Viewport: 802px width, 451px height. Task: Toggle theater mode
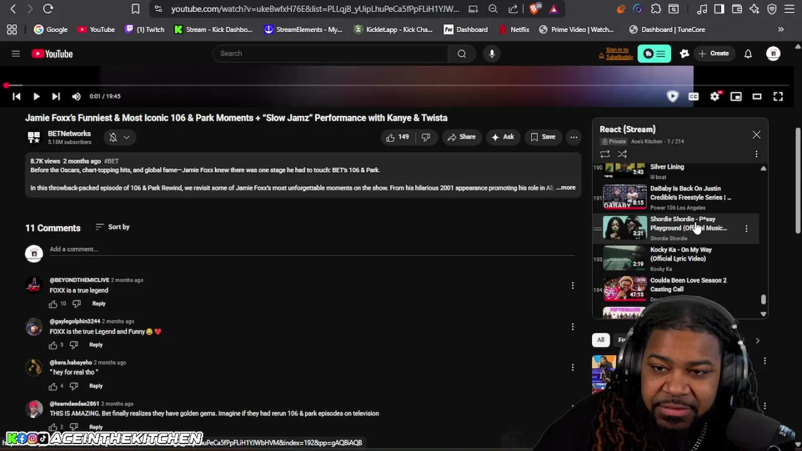(757, 96)
